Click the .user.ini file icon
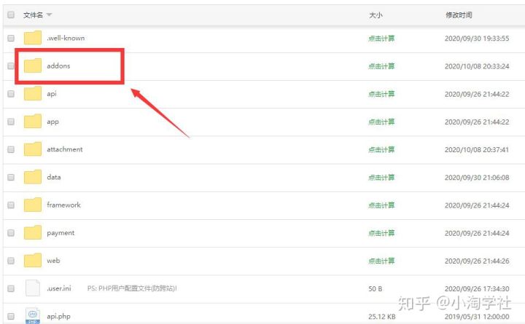The height and width of the screenshot is (324, 525). [x=33, y=288]
